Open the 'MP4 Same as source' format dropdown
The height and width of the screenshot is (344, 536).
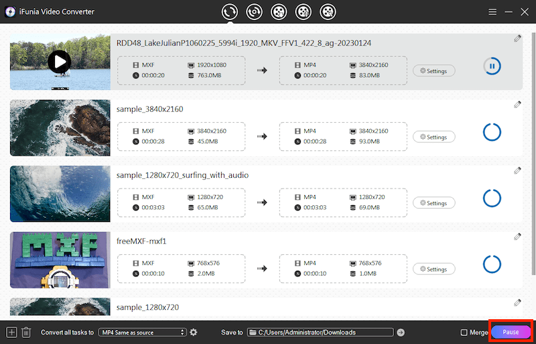tap(142, 332)
